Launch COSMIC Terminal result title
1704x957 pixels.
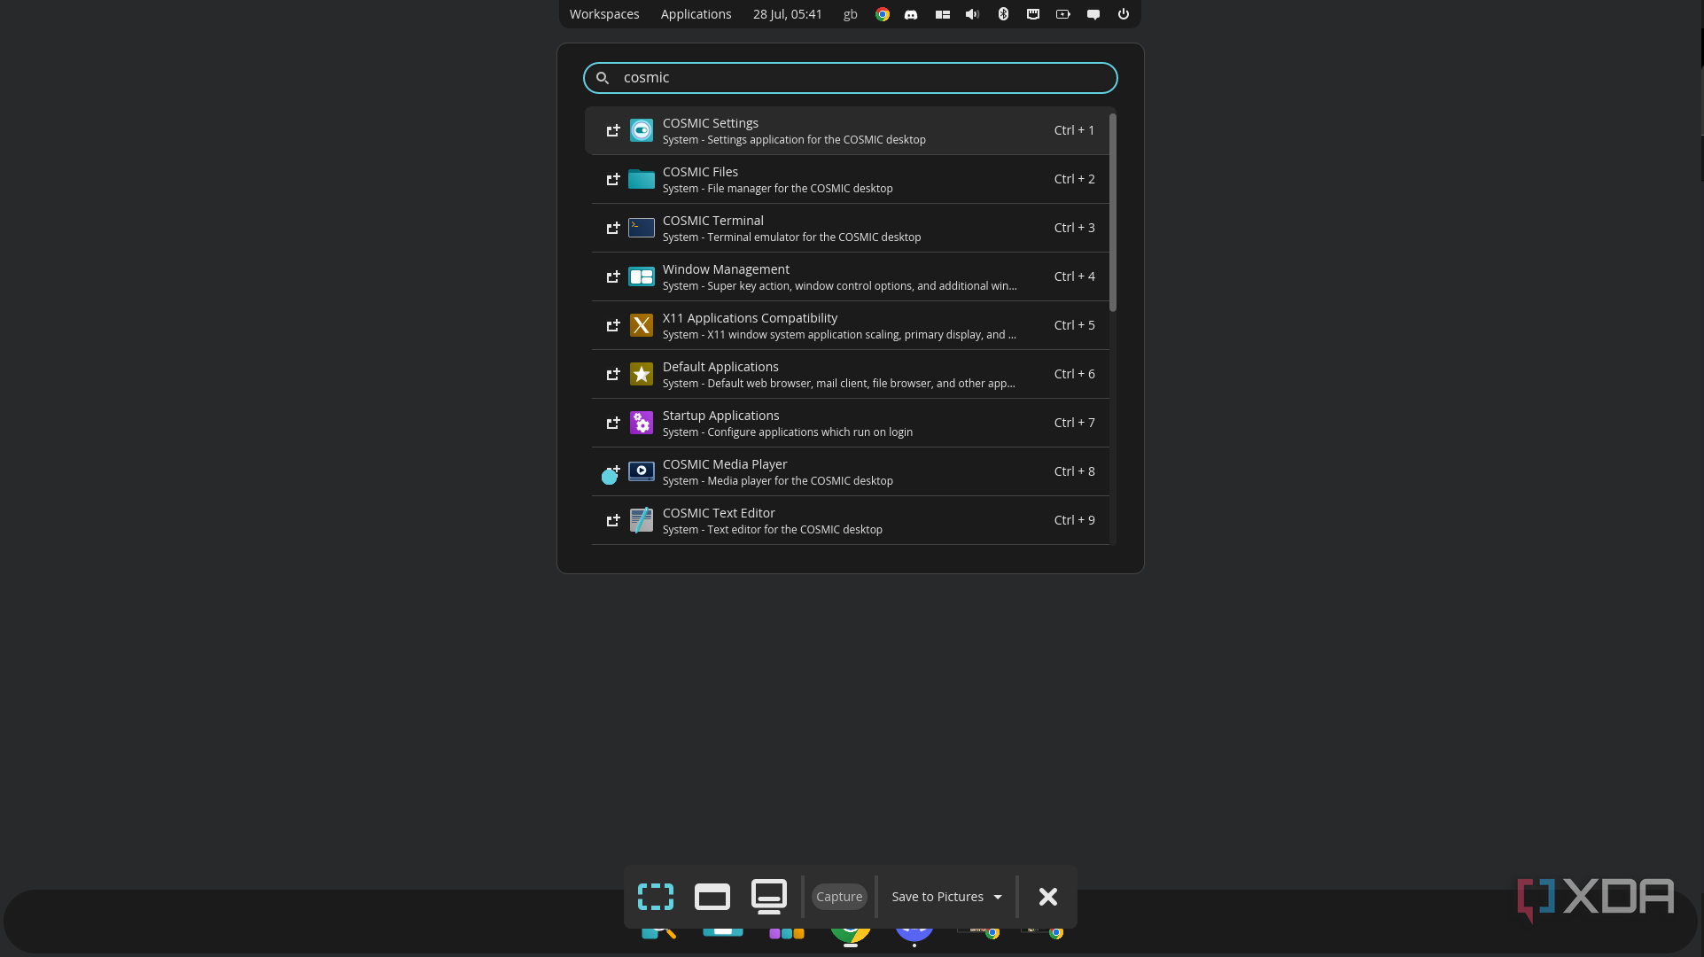713,221
